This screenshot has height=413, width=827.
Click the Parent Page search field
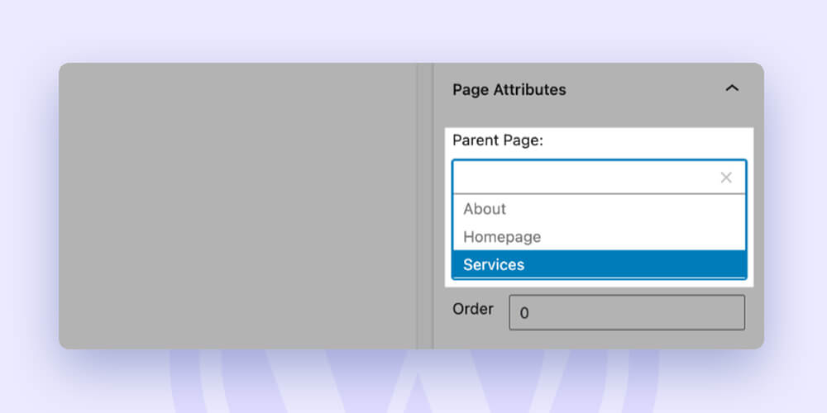[x=599, y=177]
